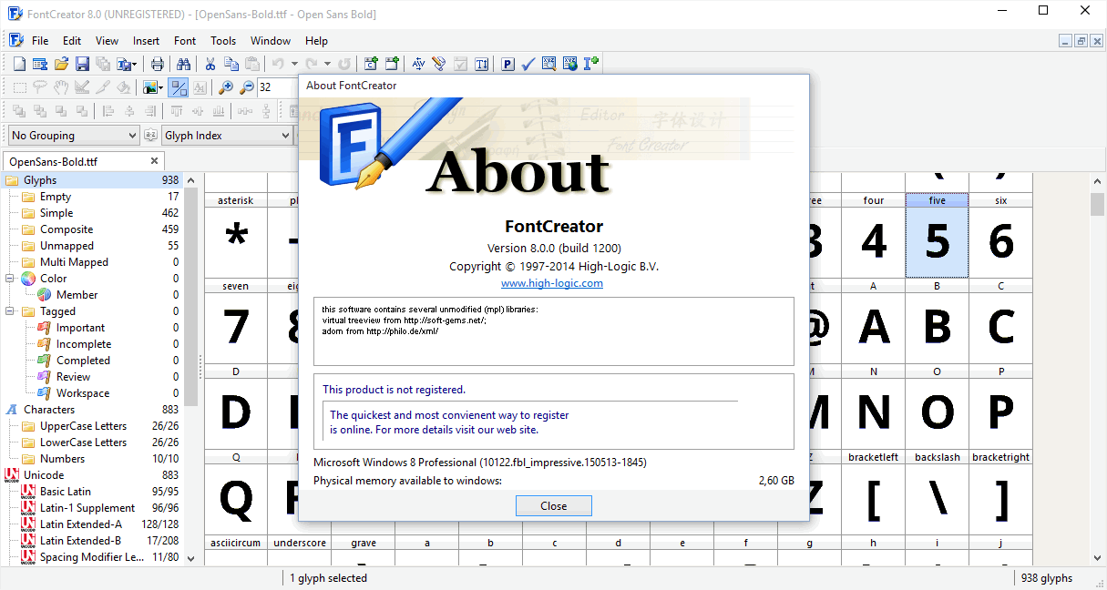Image resolution: width=1107 pixels, height=590 pixels.
Task: Click the FontCreator icon left of File menu
Action: point(15,40)
